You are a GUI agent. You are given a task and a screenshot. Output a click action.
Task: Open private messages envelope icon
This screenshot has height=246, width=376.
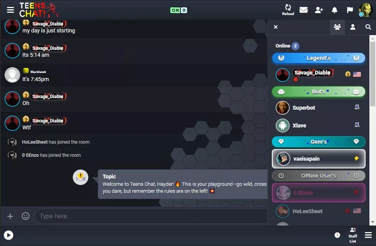[303, 10]
